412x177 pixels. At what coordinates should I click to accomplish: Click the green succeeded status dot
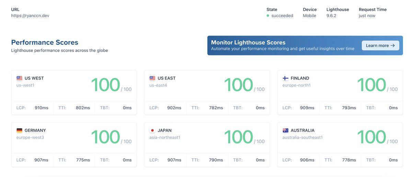(268, 16)
